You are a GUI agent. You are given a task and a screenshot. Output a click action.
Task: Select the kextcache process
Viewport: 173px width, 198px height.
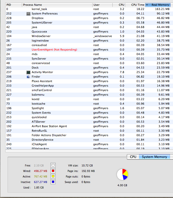tap(38, 104)
